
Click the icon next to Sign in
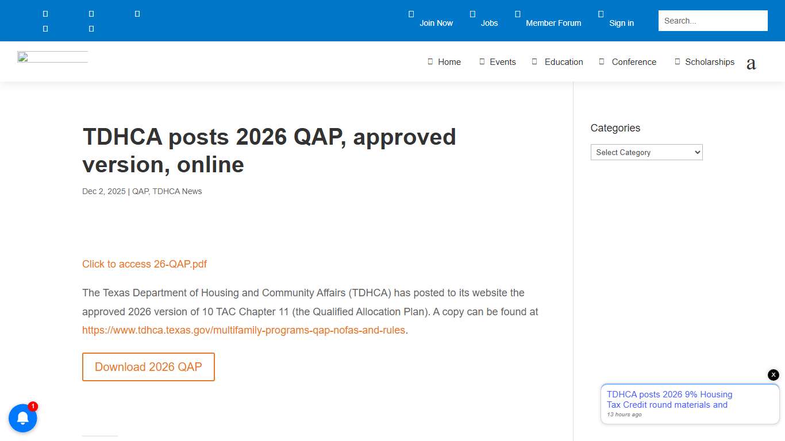point(601,14)
